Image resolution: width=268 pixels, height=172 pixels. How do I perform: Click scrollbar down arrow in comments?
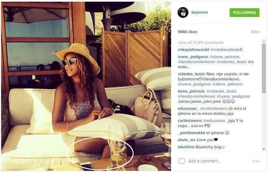tap(264, 149)
